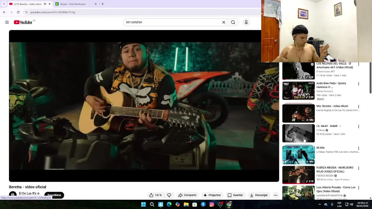372x209 pixels.
Task: Open Mi Mix playlist thumbnail
Action: [x=298, y=155]
